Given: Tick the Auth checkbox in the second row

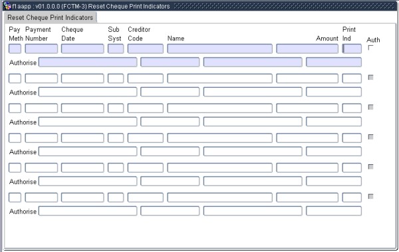Looking at the screenshot, I should click(x=370, y=77).
